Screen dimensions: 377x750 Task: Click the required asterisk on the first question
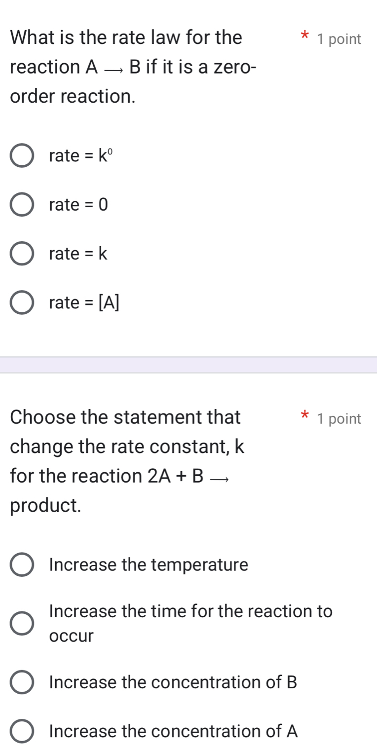305,36
